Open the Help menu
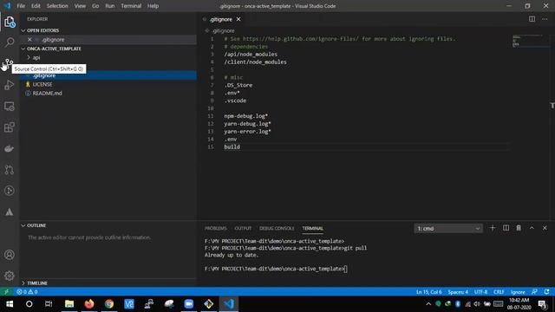Viewport: 555px width, 312px height. (153, 6)
